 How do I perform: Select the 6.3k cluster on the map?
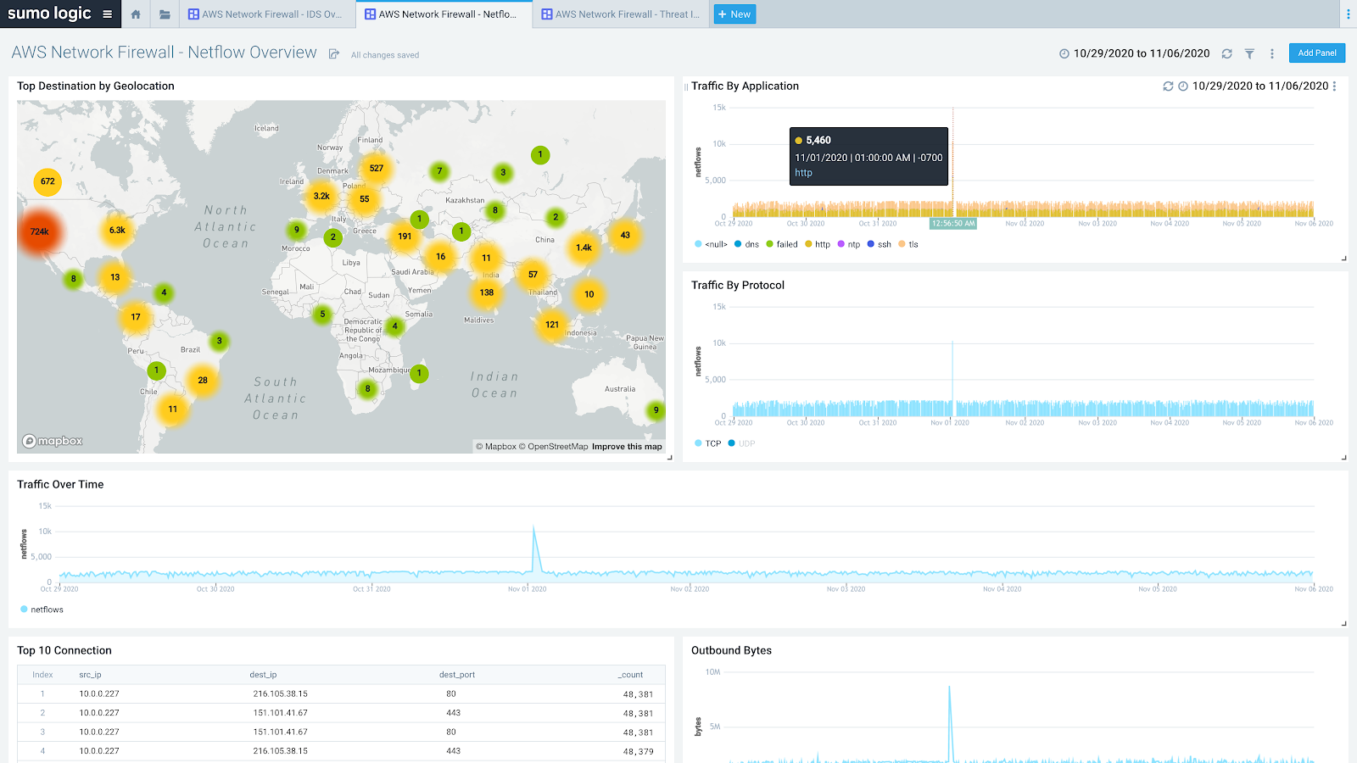click(117, 230)
